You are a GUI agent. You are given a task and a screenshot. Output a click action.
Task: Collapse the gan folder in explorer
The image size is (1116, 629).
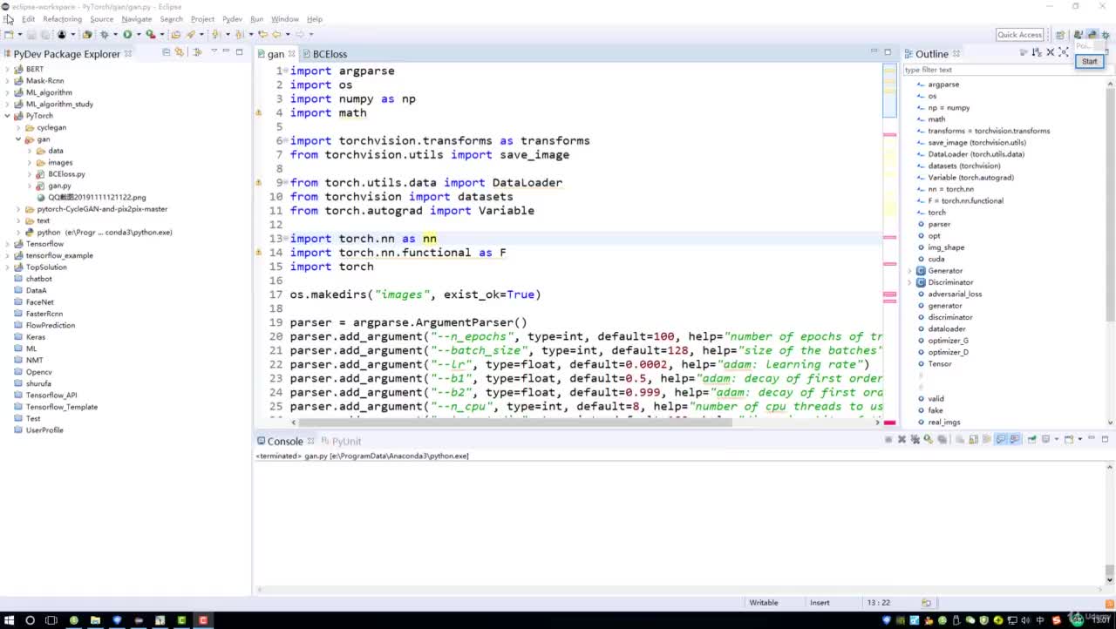point(18,139)
